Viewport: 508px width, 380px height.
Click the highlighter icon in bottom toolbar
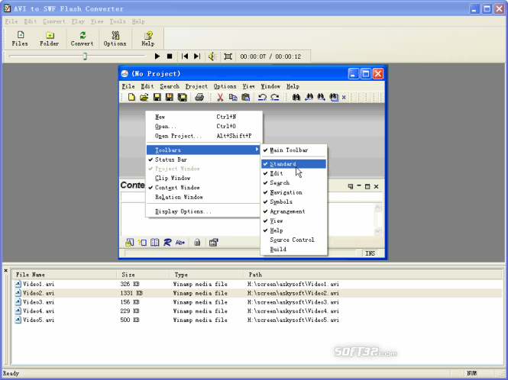click(x=130, y=242)
